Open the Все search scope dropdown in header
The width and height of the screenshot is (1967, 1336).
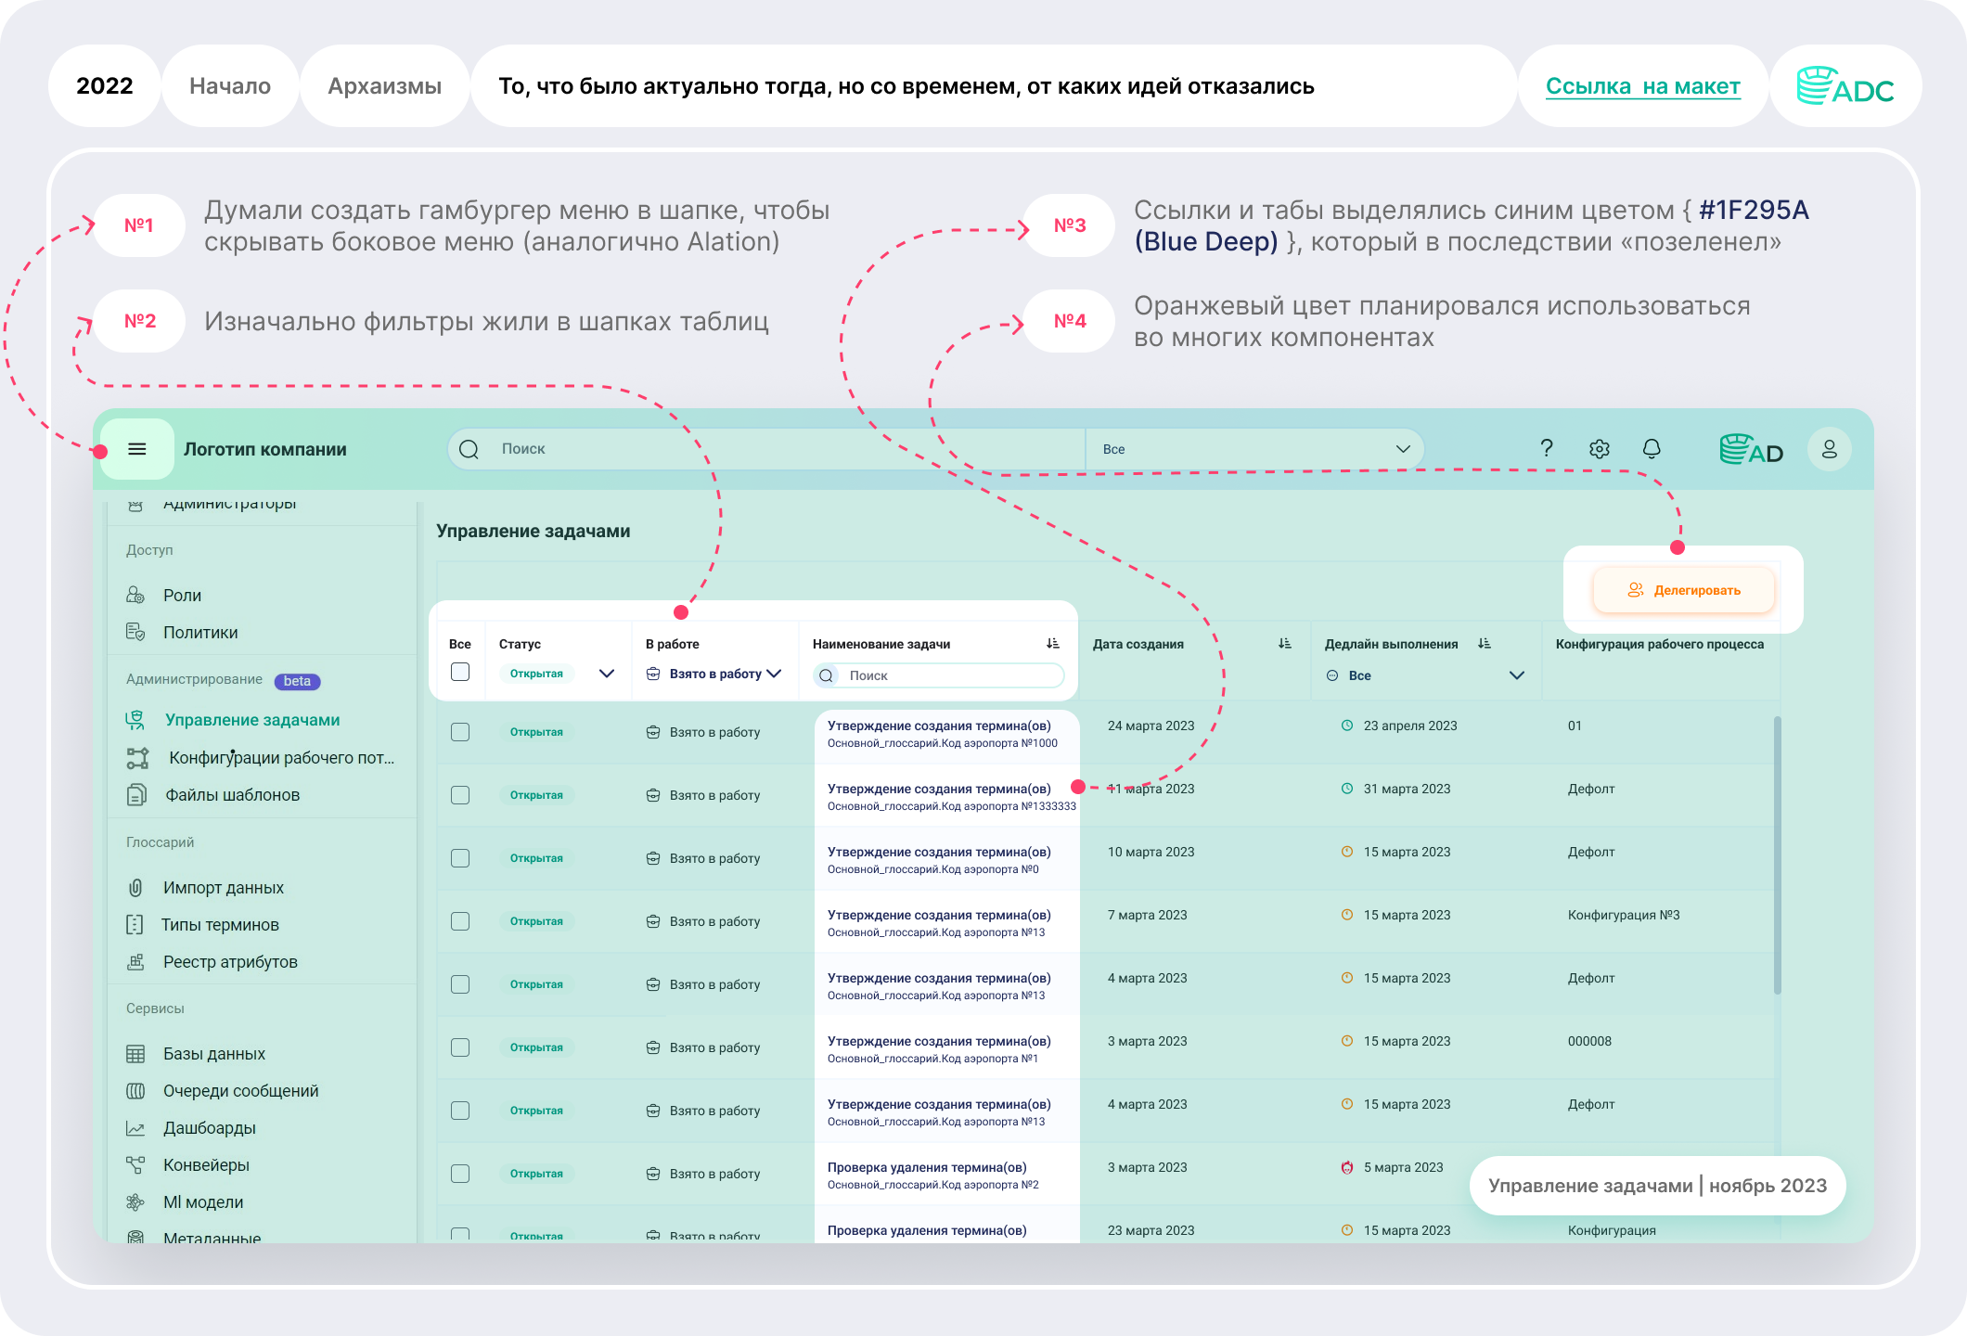[1254, 449]
